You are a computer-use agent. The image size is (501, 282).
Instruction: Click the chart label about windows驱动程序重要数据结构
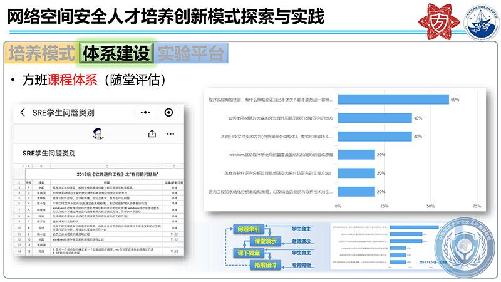[281, 154]
